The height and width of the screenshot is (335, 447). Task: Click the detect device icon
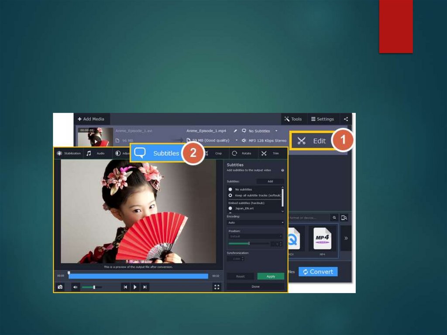[x=344, y=218]
